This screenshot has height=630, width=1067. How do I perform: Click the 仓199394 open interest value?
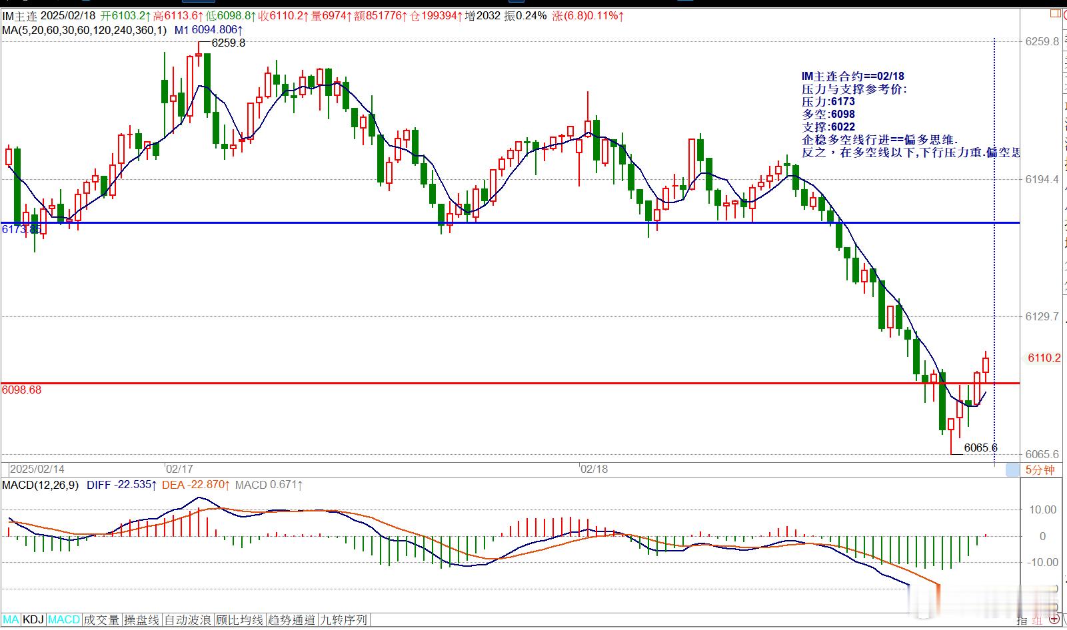tap(436, 15)
